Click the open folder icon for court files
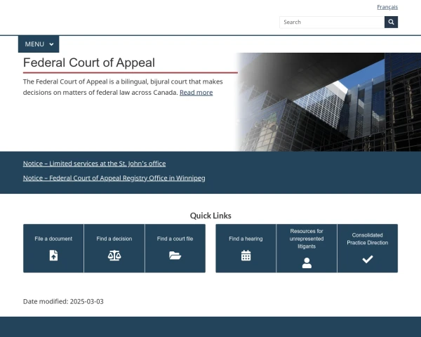 175,256
